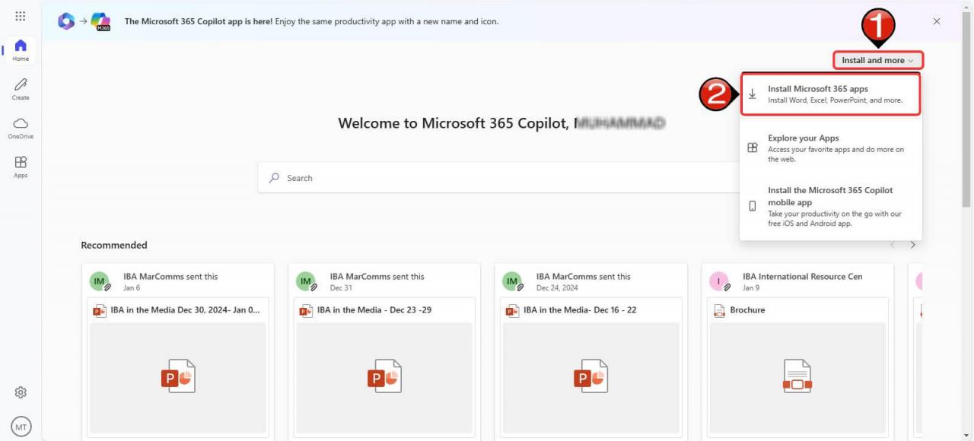Open the Brochure file title

[747, 310]
